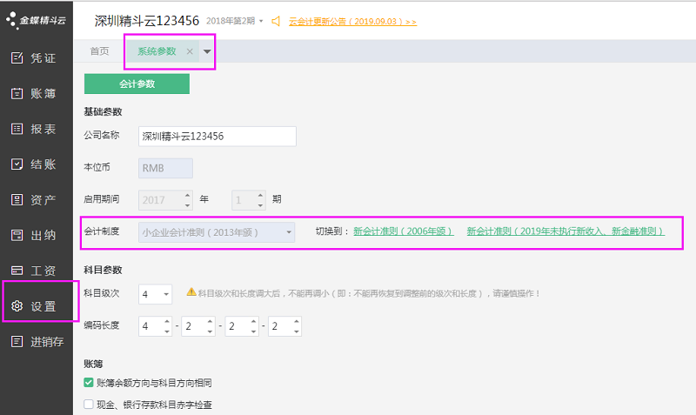Viewport: 696px width, 415px height.
Task: Increase first 编码长度 segment value
Action: (167, 321)
